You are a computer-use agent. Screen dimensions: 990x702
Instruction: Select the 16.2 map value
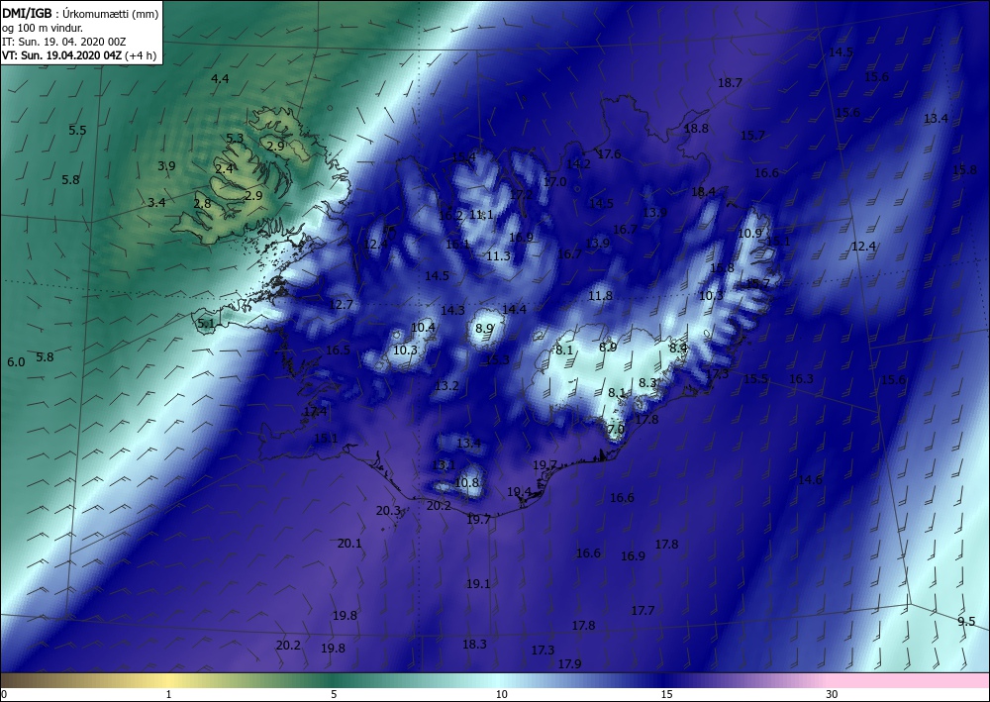[450, 215]
